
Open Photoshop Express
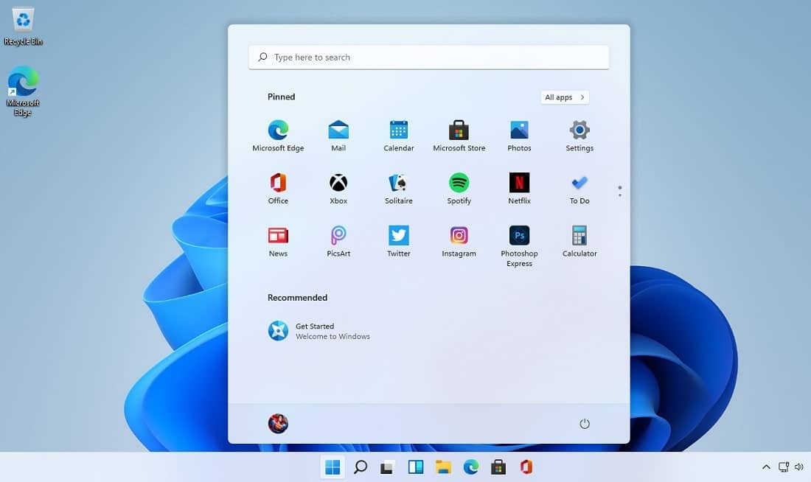[x=519, y=246]
